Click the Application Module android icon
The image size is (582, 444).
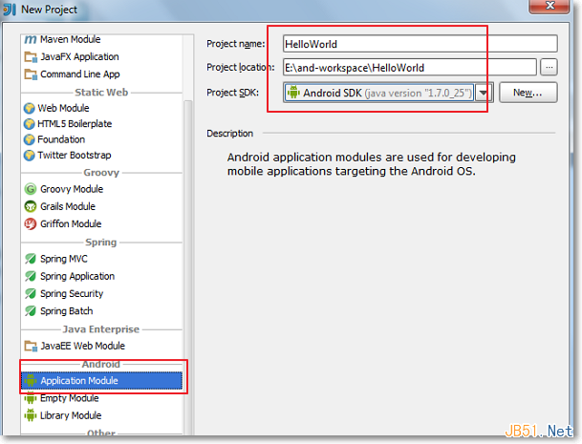(31, 381)
